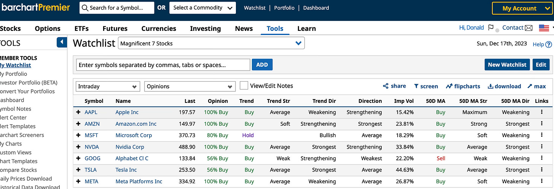Expand the AMZN row plus icon

click(x=78, y=124)
